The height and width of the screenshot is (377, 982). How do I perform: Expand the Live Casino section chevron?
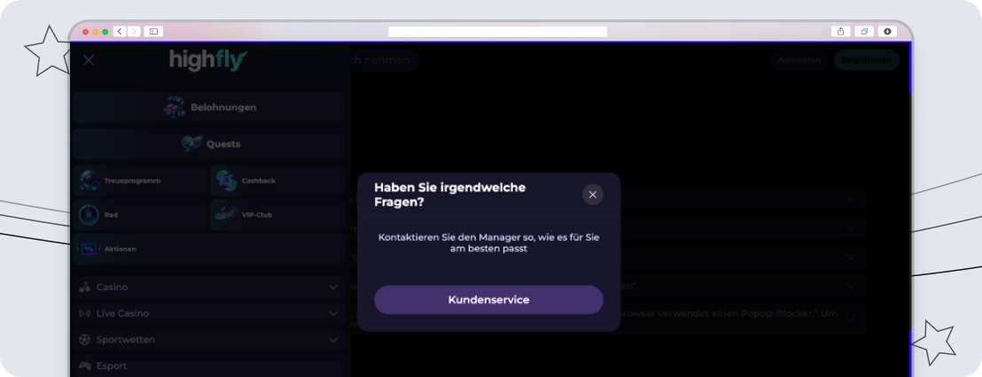(x=333, y=313)
